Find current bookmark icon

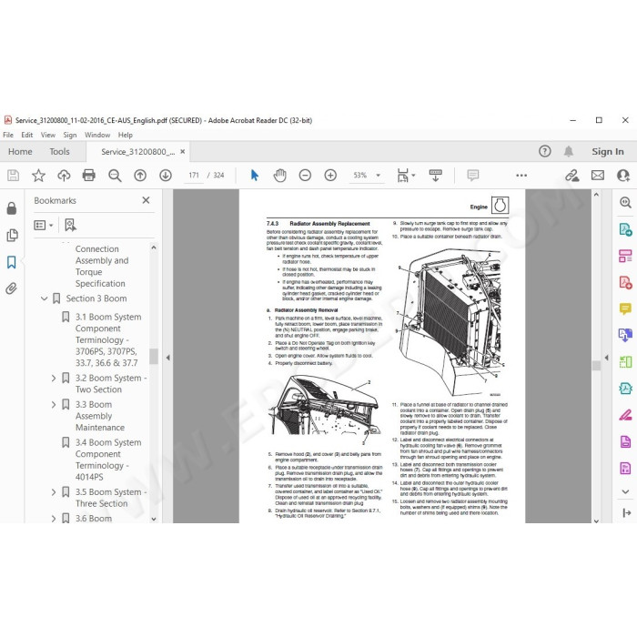point(70,225)
